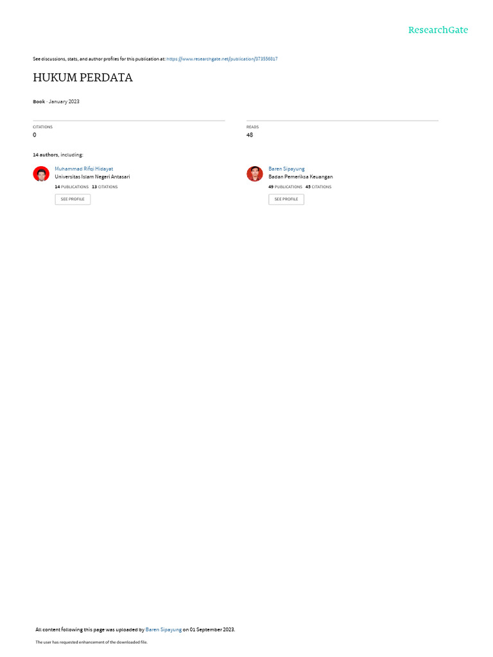493x657 pixels.
Task: Click See Profile under Baren Sipayung
Action: click(x=286, y=200)
